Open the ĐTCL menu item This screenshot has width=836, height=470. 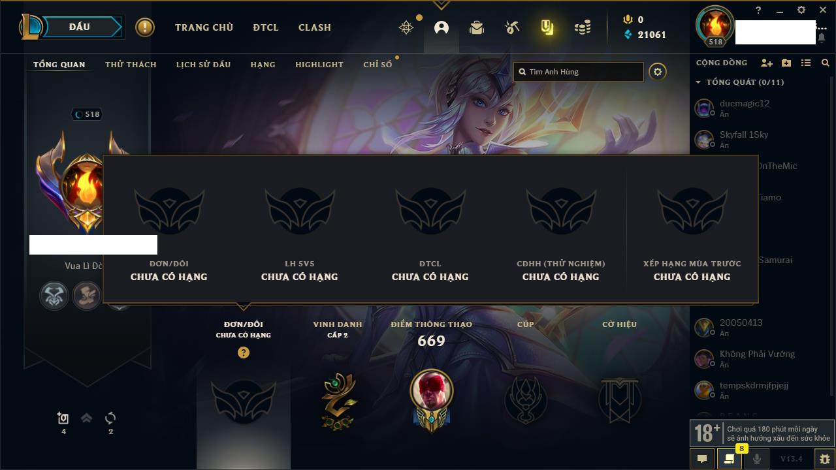click(266, 27)
